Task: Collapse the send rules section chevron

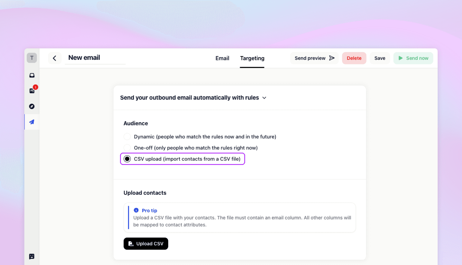Action: point(264,98)
